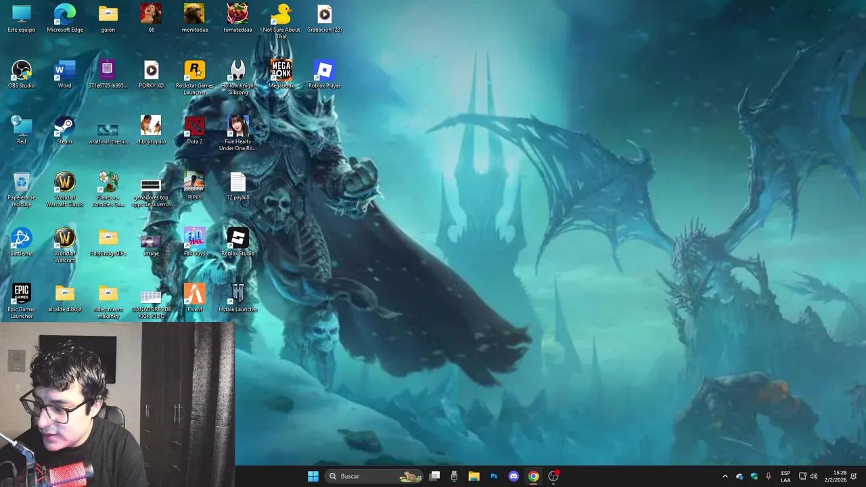Launch Microsoft Edge from the desktop
866x487 pixels.
point(65,18)
